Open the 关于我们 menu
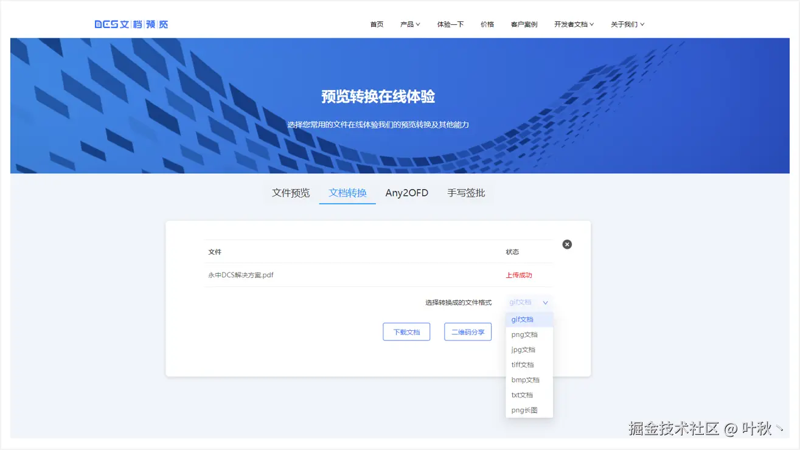 [627, 24]
